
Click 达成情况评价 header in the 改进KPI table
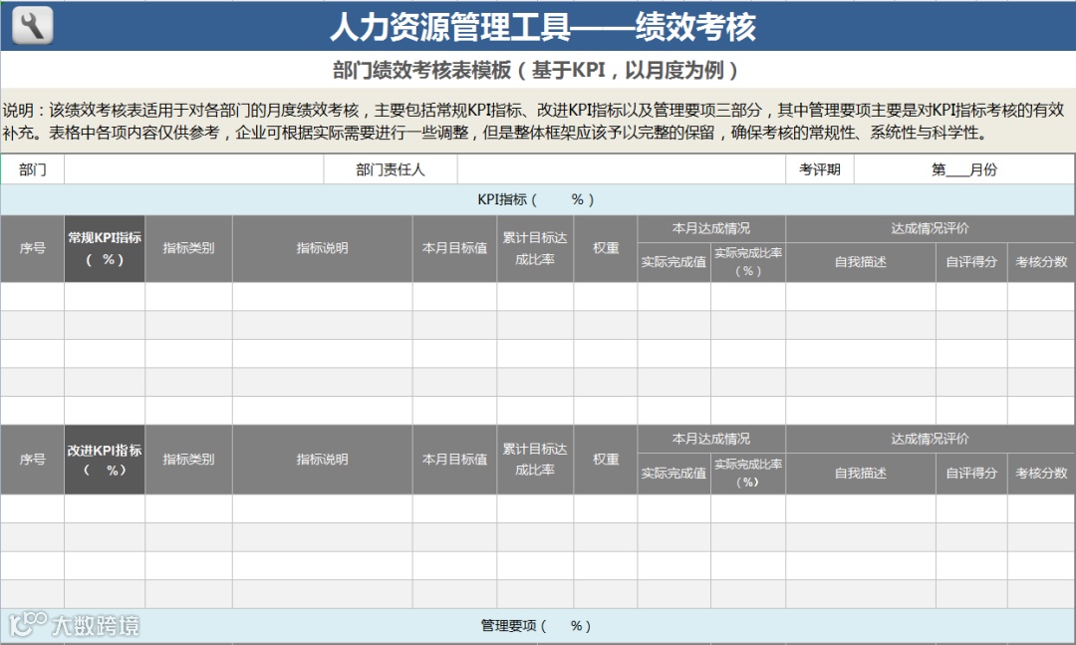pos(931,439)
